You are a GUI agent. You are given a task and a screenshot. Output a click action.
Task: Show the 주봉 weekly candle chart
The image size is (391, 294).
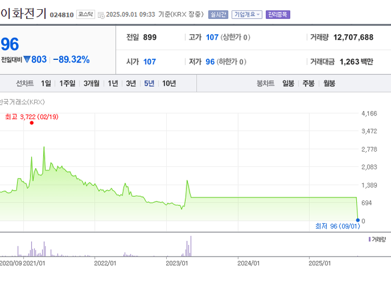point(309,84)
